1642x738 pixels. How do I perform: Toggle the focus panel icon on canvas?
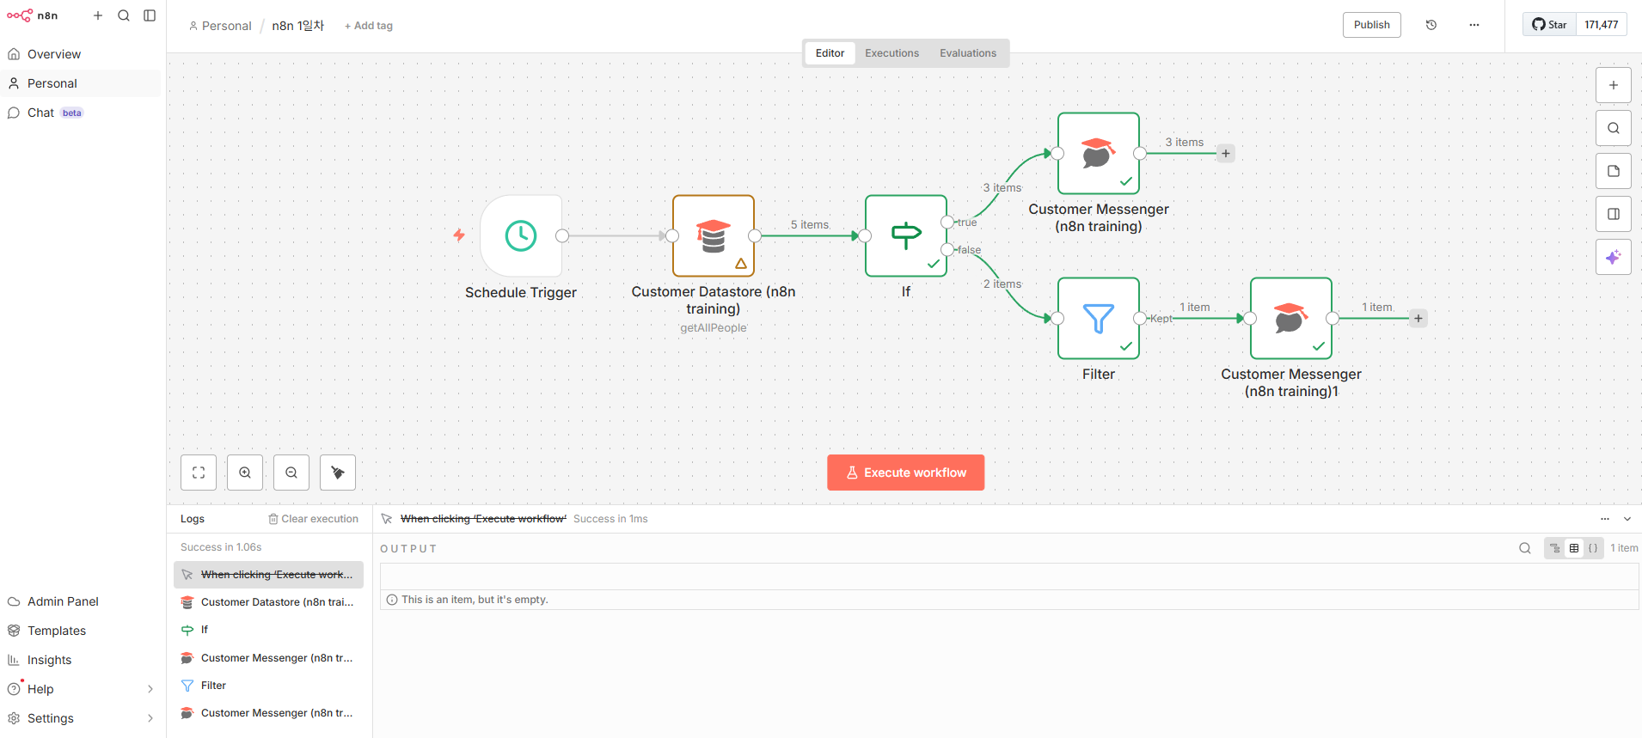1614,214
